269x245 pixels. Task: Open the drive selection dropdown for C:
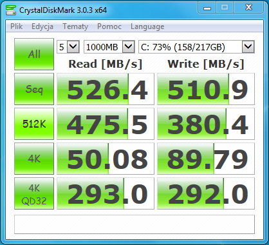248,46
